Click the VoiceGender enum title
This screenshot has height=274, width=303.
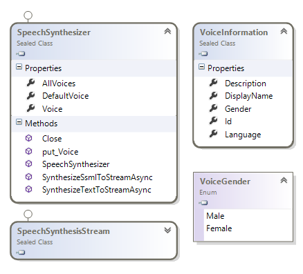point(225,182)
